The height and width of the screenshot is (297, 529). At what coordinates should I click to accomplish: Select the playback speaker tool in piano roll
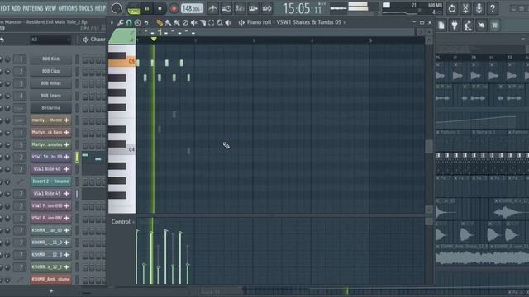(x=228, y=22)
